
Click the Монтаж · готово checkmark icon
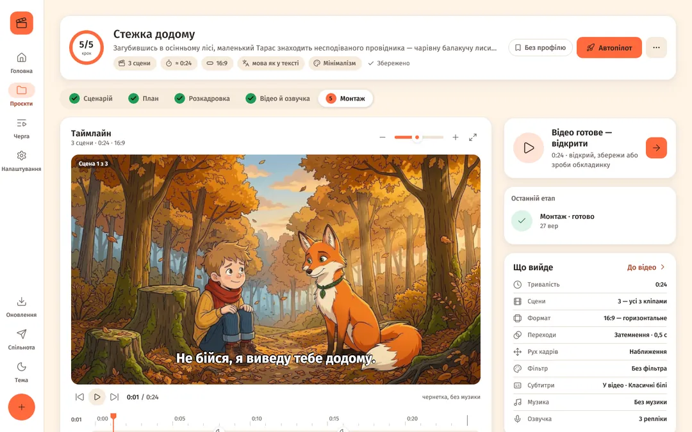[x=522, y=221]
